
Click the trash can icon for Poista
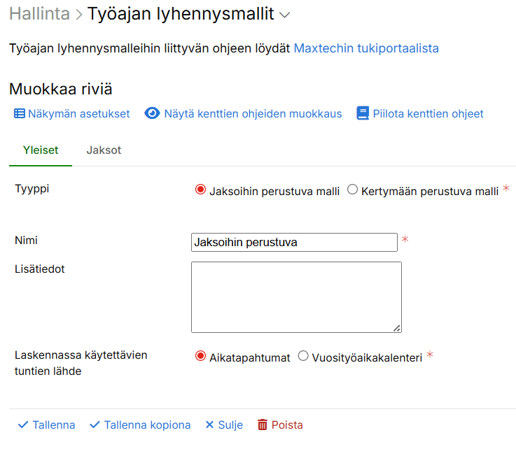pos(263,425)
